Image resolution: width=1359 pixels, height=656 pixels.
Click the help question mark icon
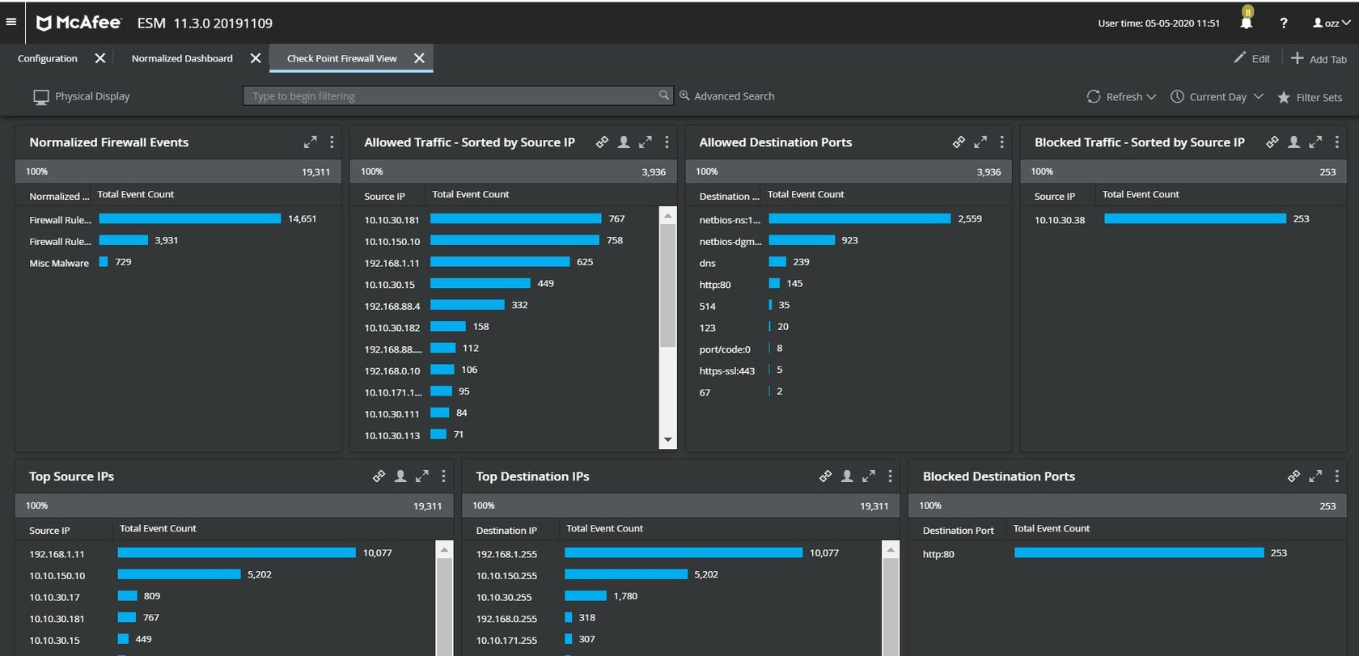tap(1283, 23)
